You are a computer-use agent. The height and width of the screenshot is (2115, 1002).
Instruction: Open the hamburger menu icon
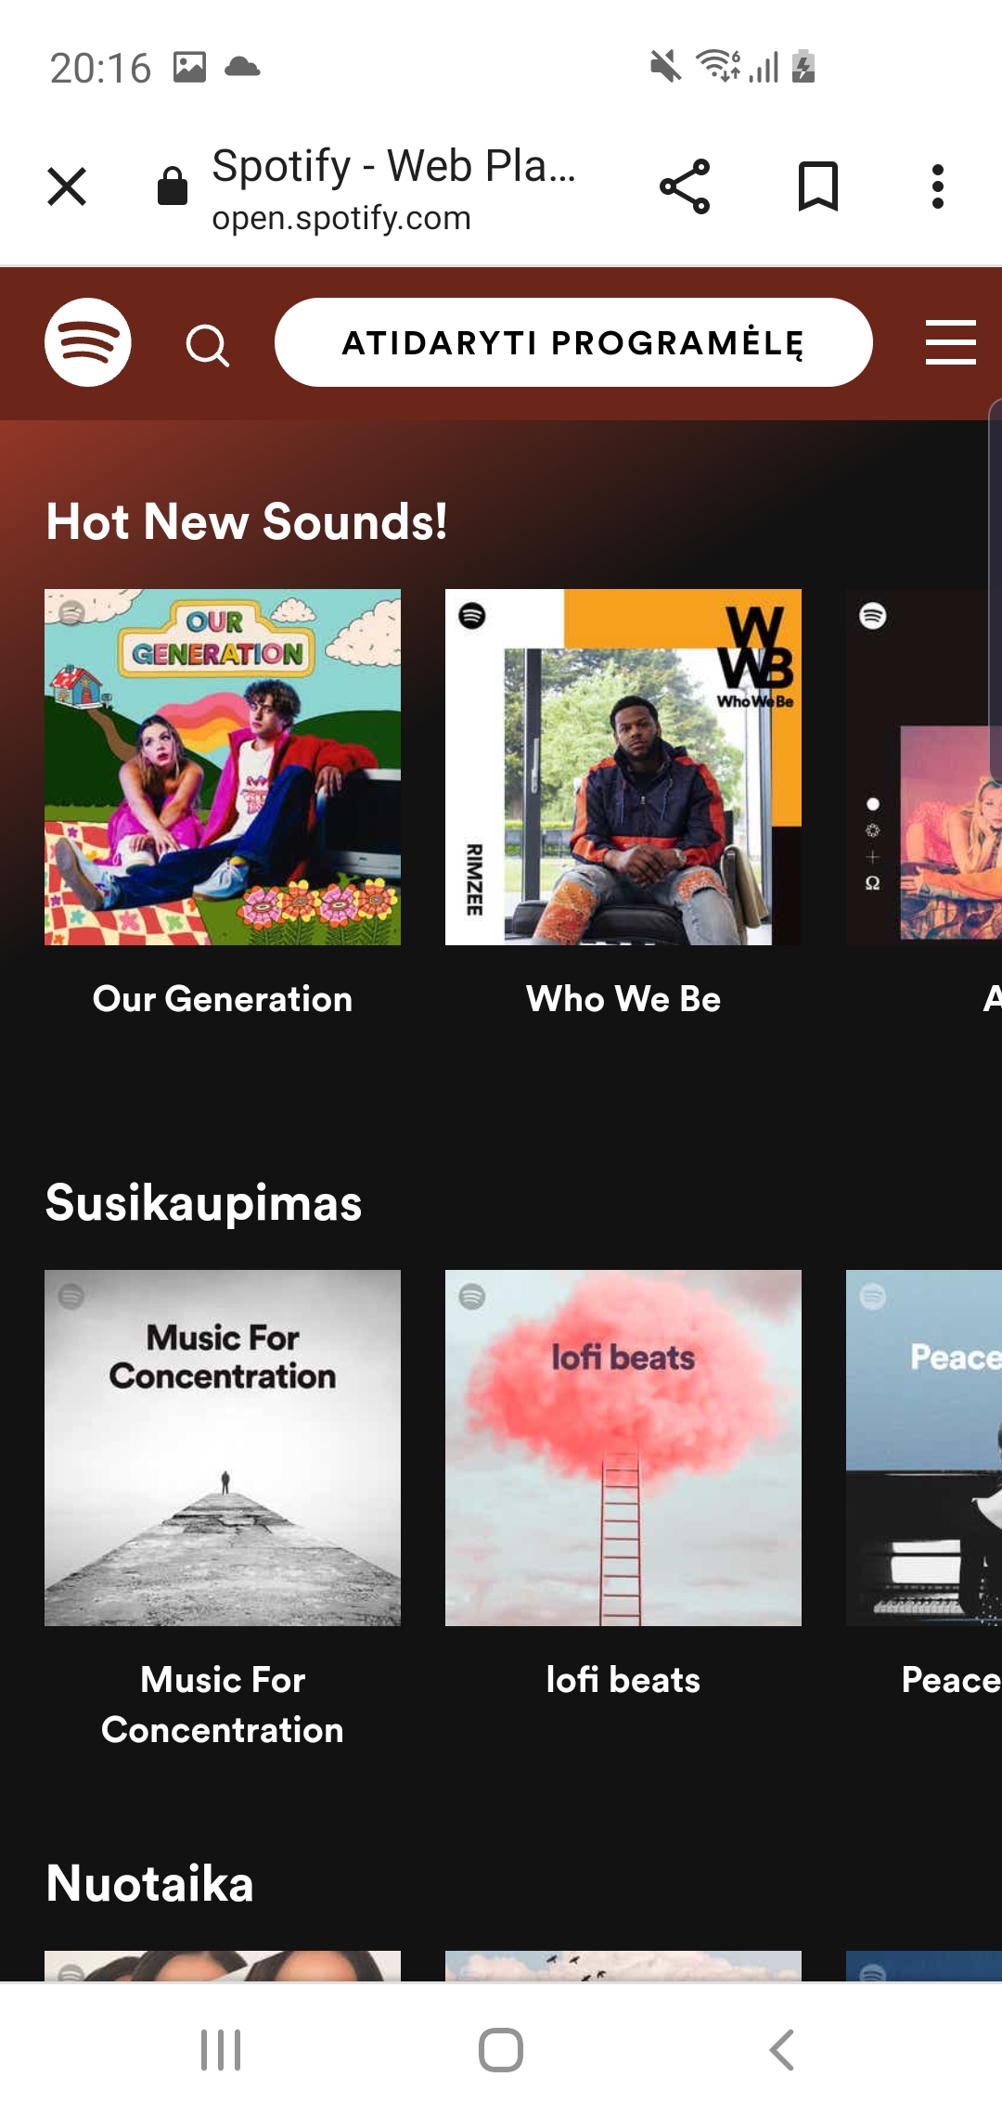(x=951, y=342)
